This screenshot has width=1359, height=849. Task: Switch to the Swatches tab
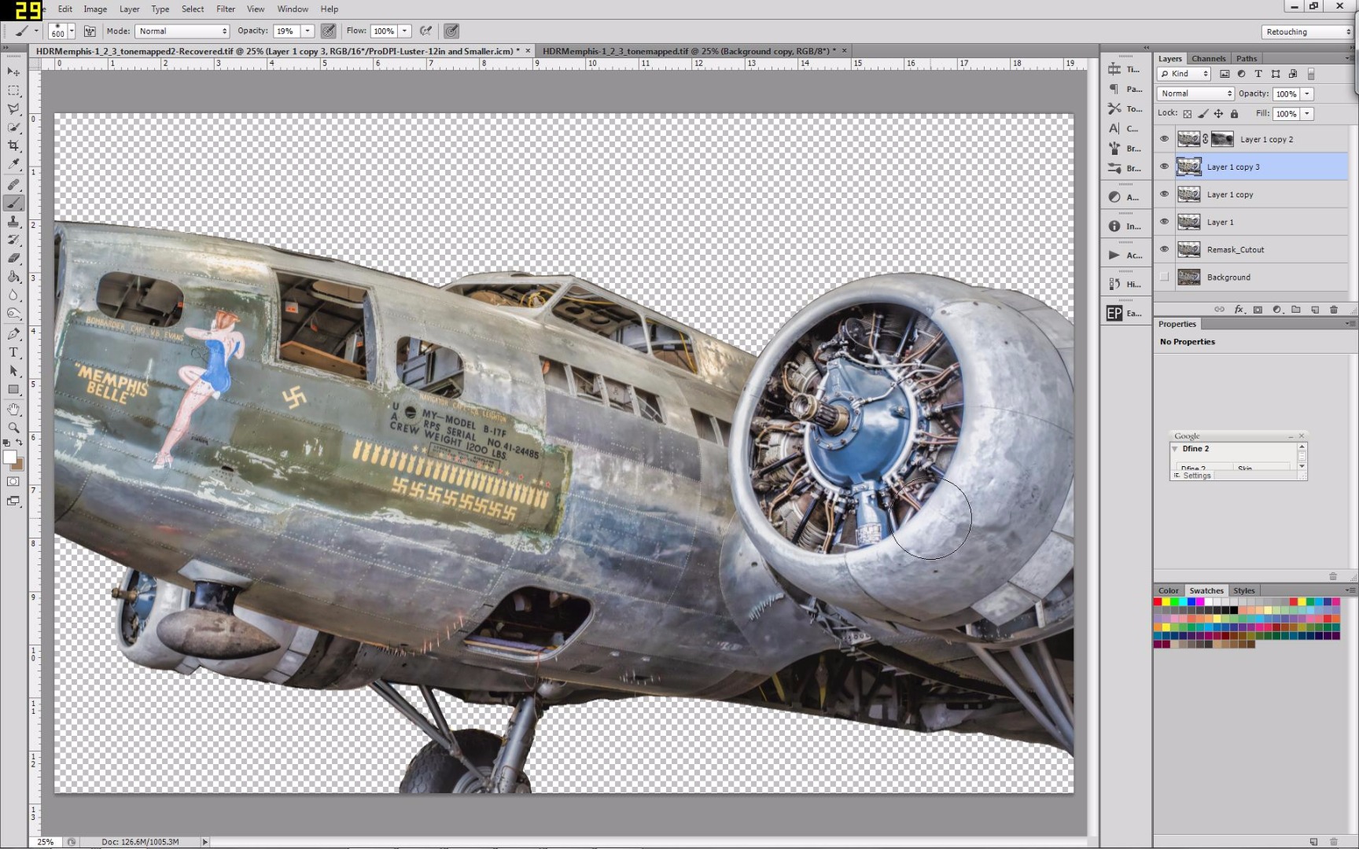1206,590
